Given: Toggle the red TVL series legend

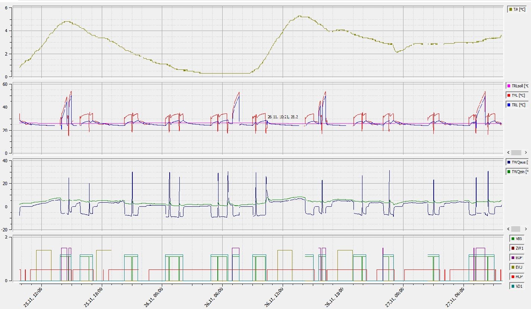Looking at the screenshot, I should pos(517,96).
